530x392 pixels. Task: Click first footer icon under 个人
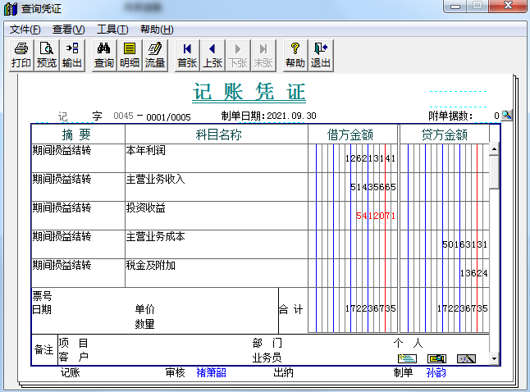pos(407,358)
